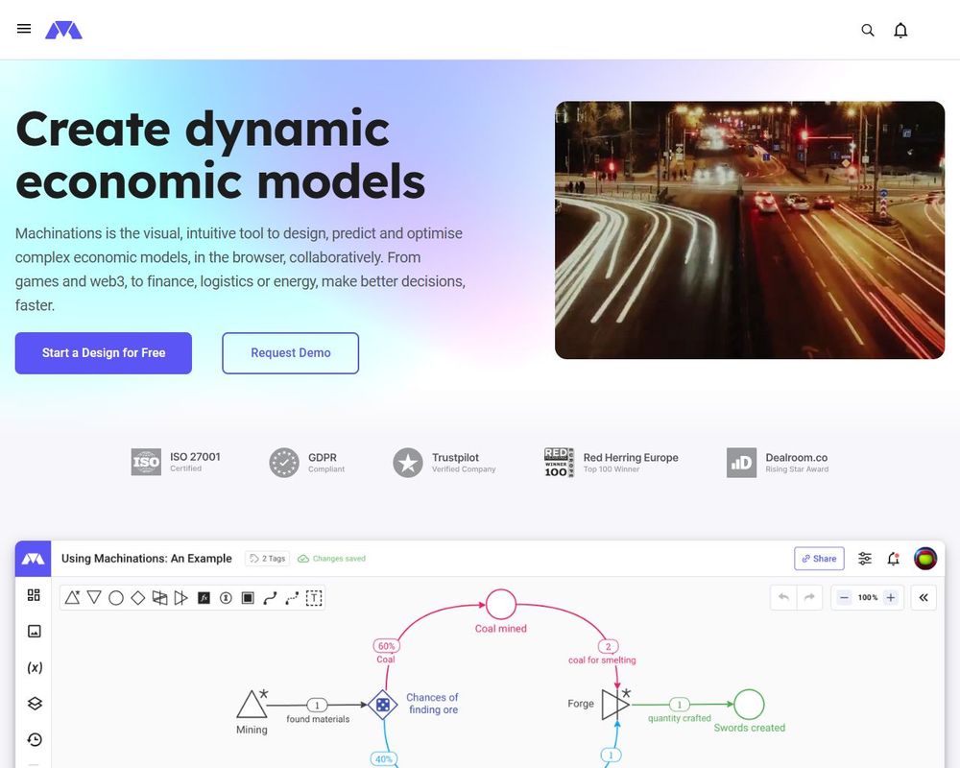The image size is (960, 768).
Task: Zoom in with the plus button
Action: (891, 597)
